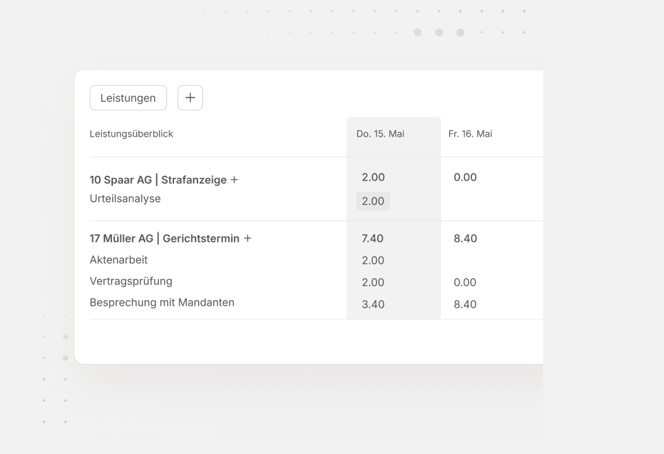664x454 pixels.
Task: Edit Vertragsprüfung 2.00 value on Thursday
Action: tap(373, 282)
